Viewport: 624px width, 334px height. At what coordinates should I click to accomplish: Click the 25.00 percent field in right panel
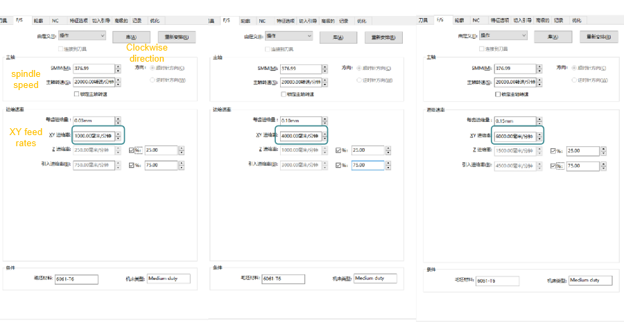(x=583, y=151)
